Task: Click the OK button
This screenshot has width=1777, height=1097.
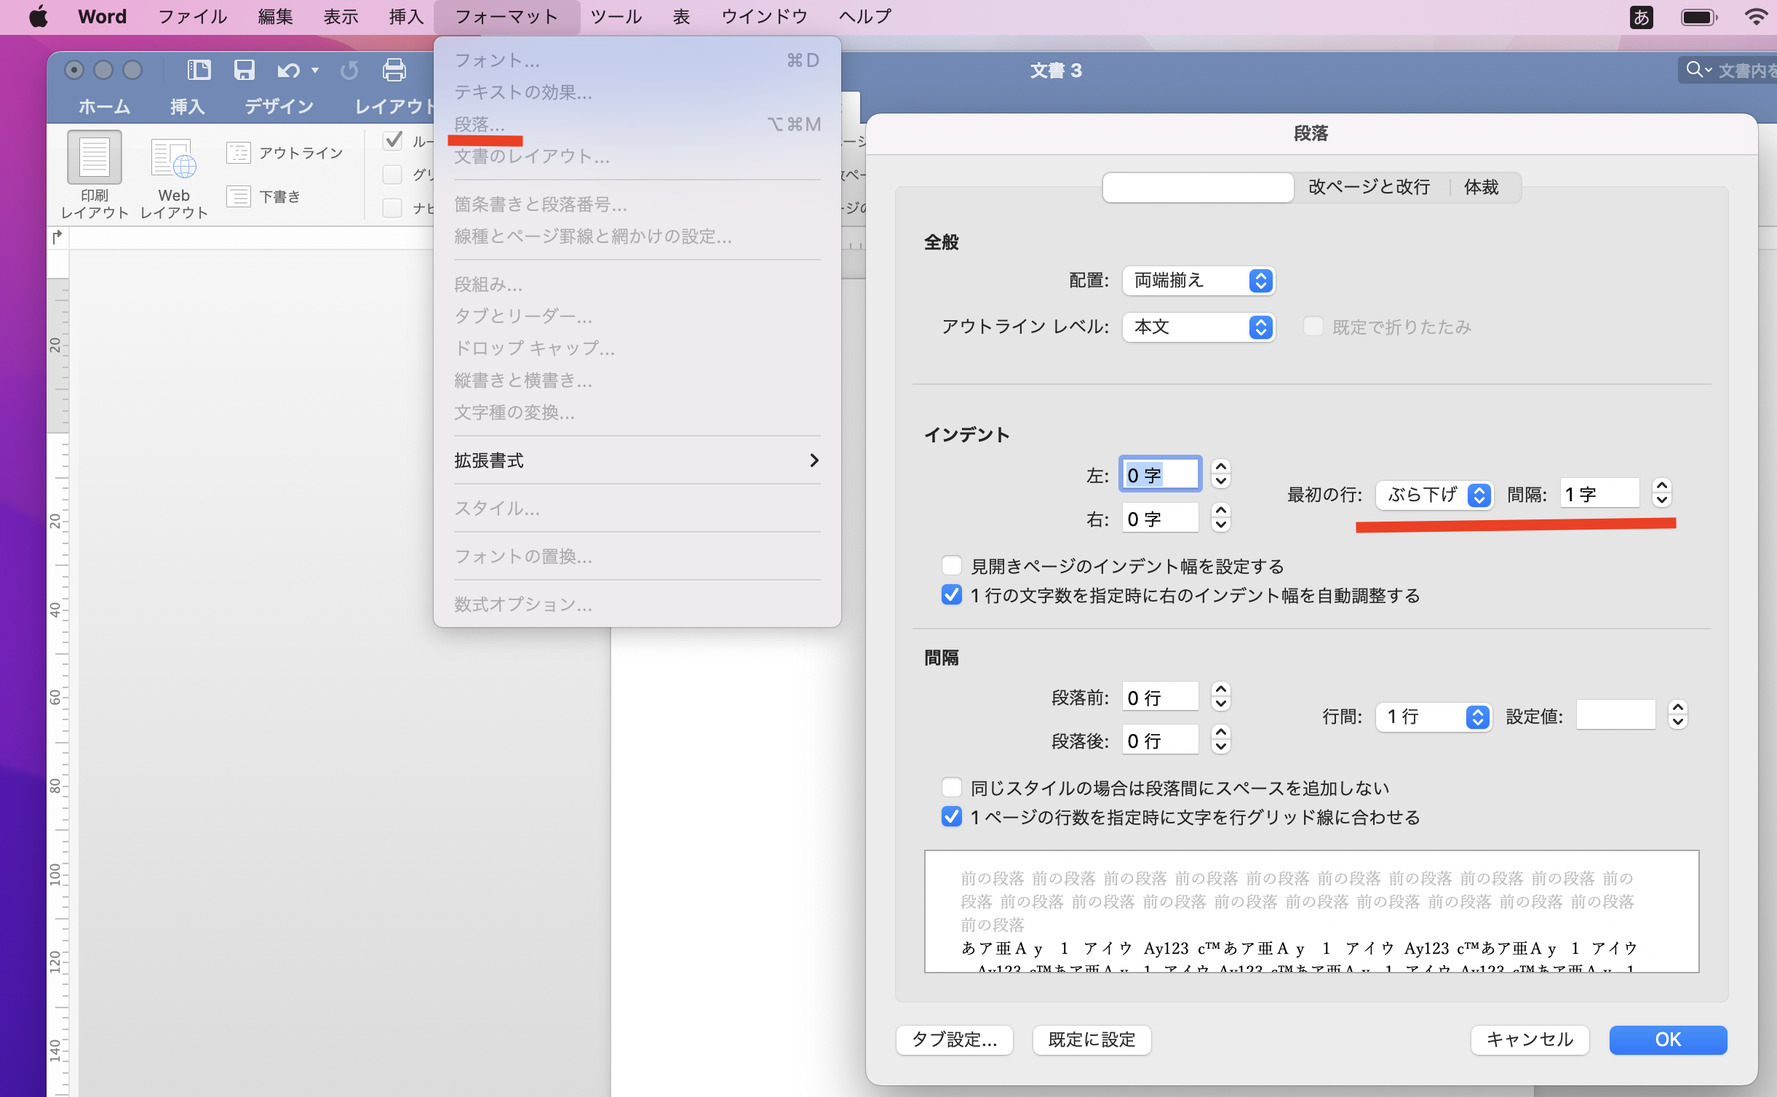Action: tap(1668, 1040)
